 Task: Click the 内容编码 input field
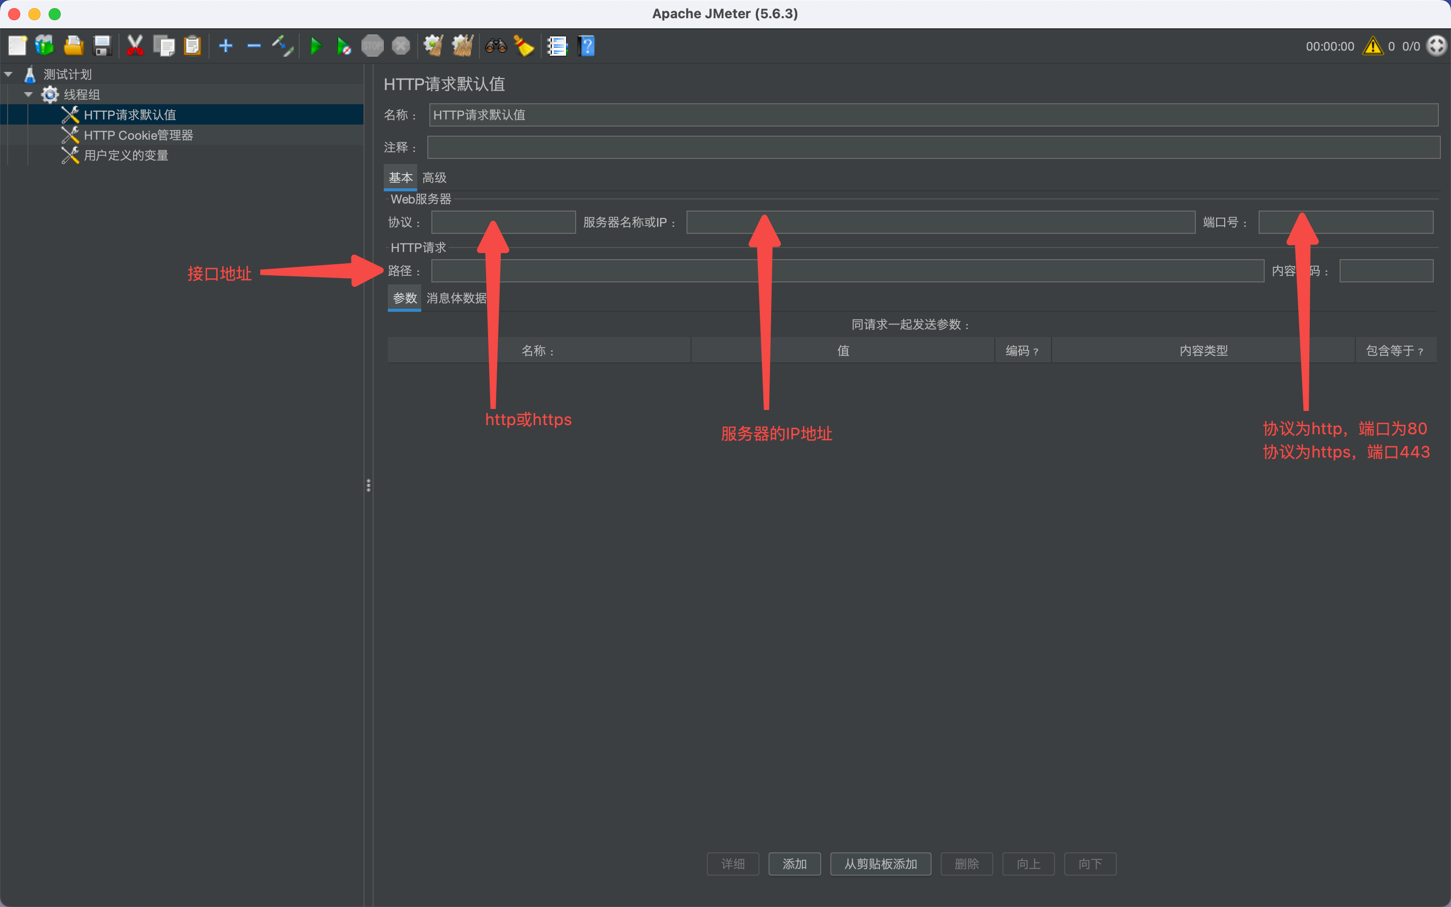click(1386, 271)
